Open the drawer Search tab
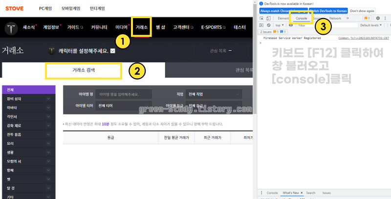Screen dimensions: 391x199 [x=311, y=193]
